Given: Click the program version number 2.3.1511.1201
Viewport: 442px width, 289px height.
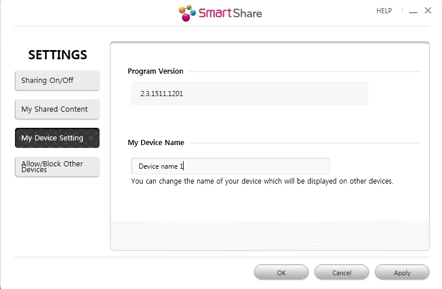Looking at the screenshot, I should [162, 93].
